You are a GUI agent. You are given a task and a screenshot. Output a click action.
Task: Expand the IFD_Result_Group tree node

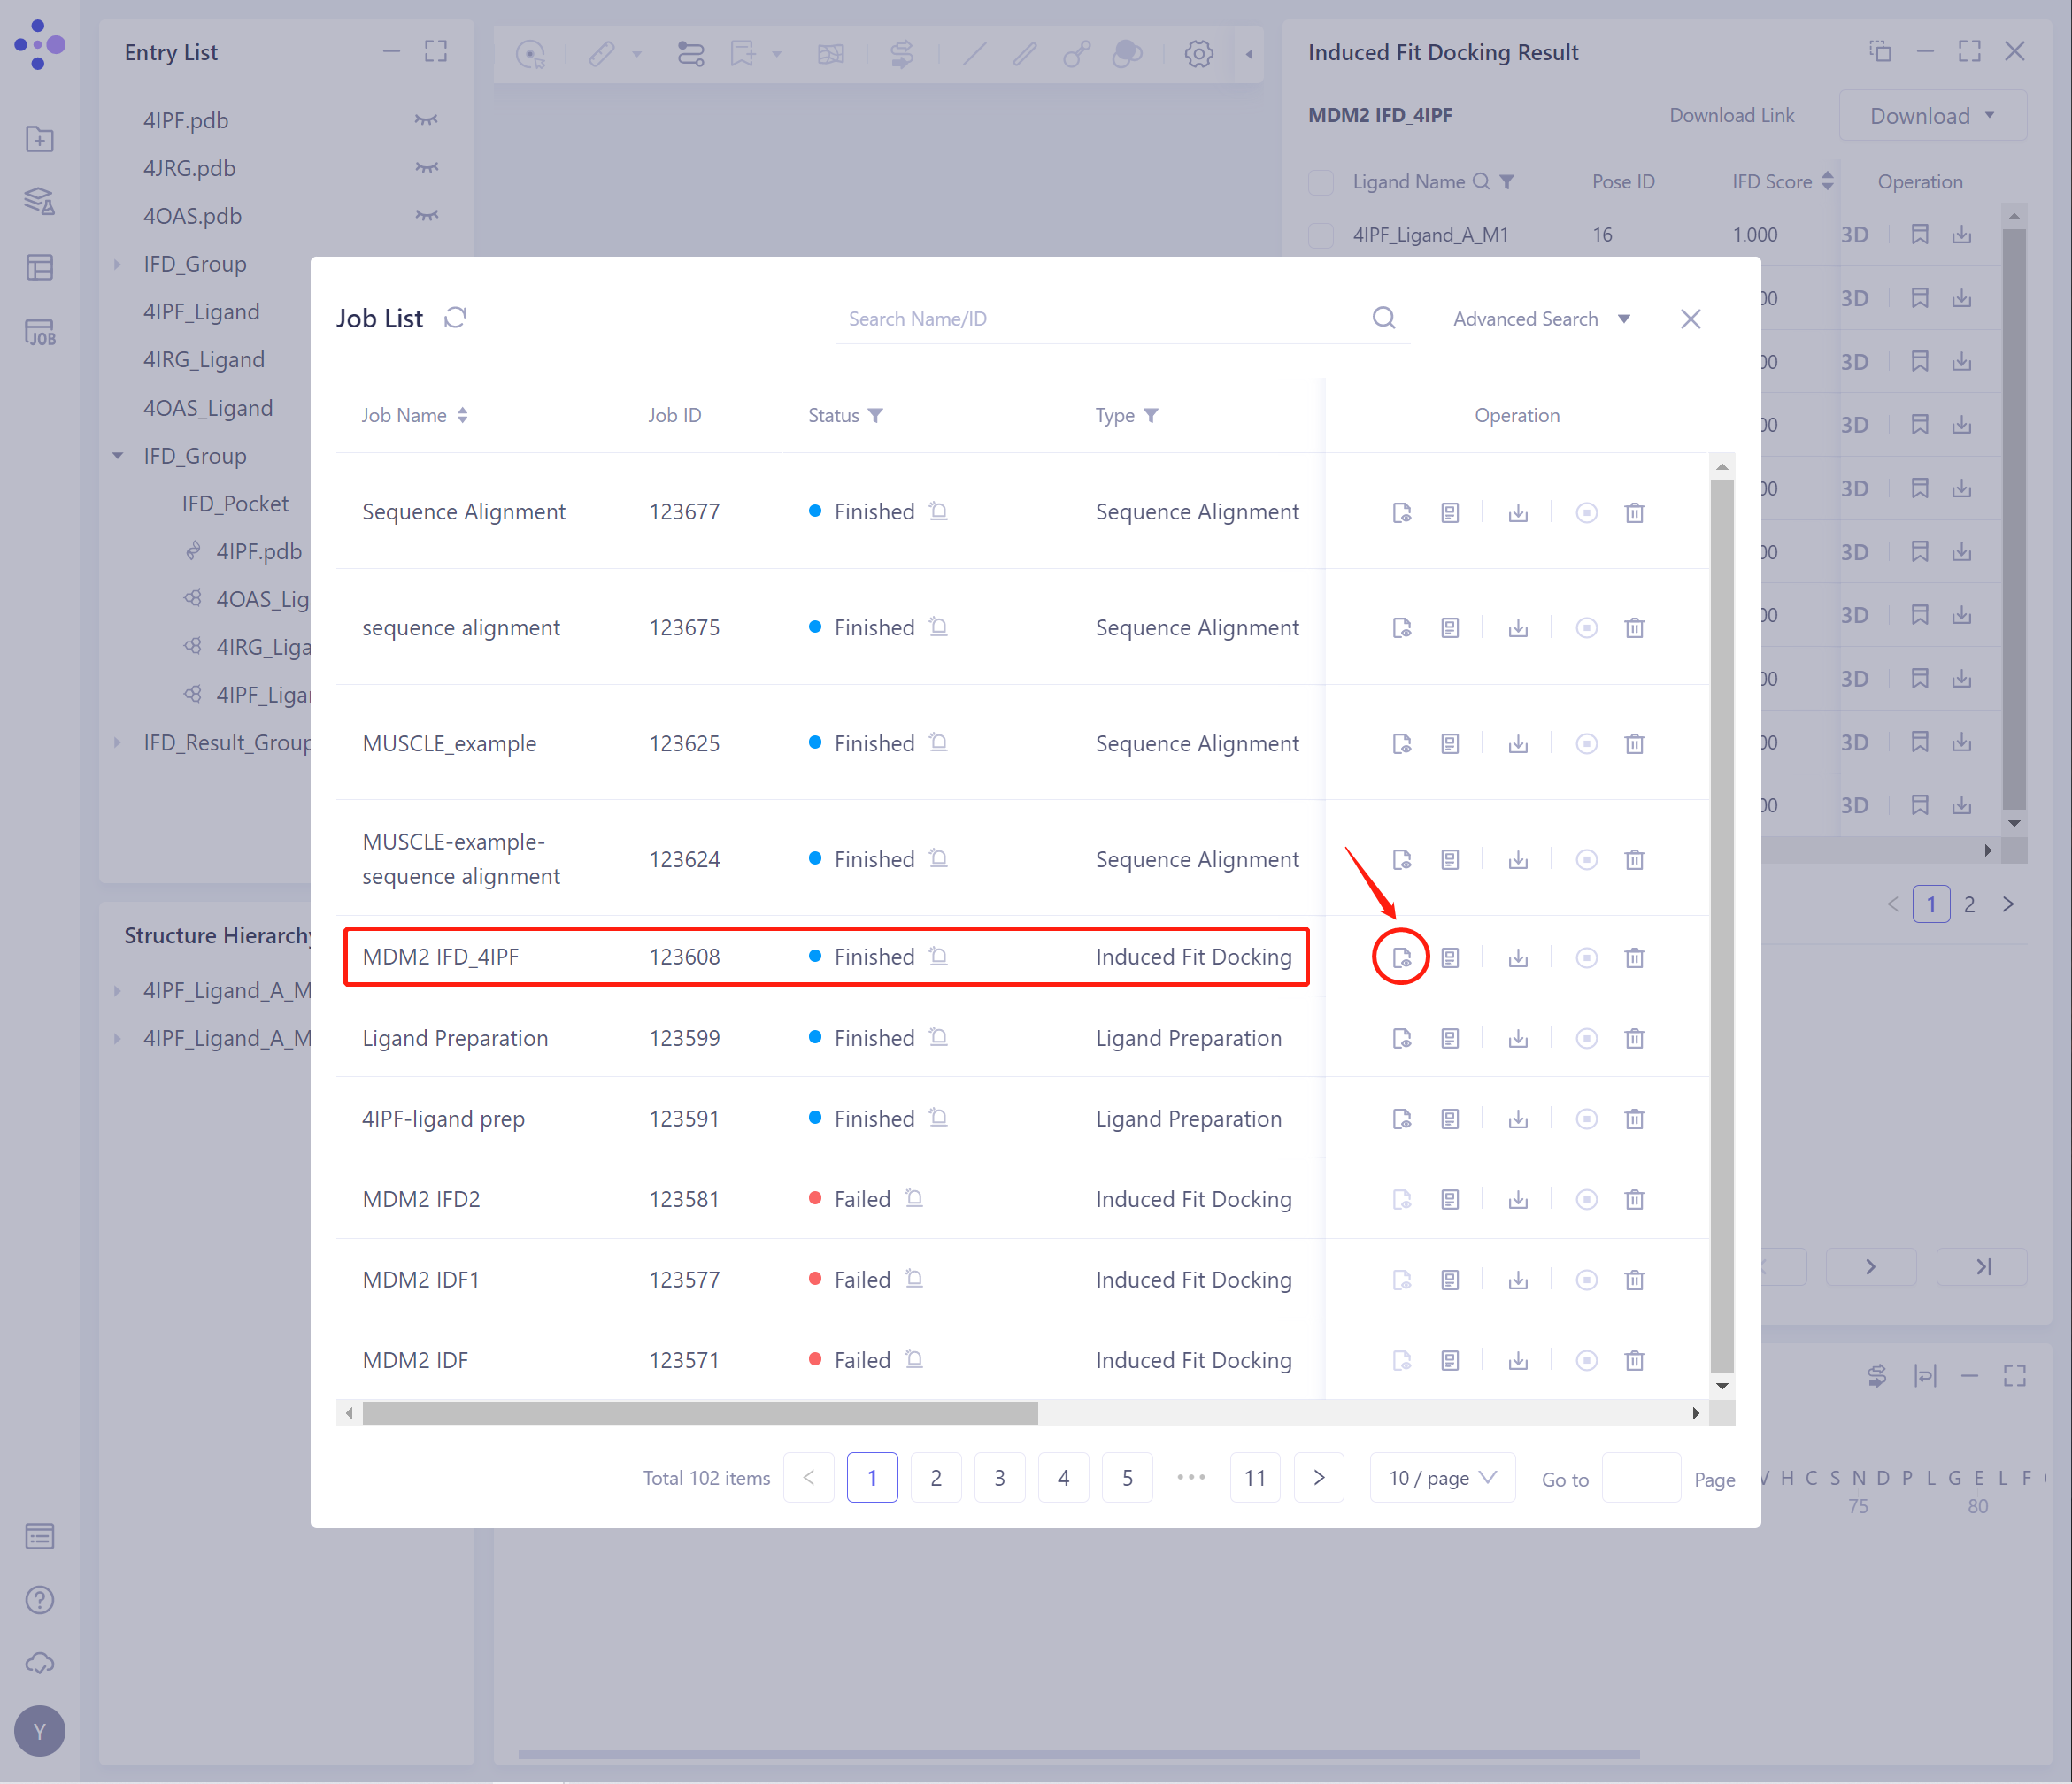118,742
